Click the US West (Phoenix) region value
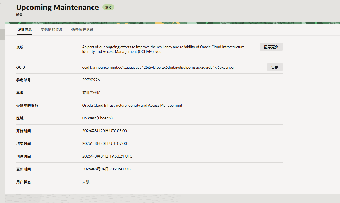Screen dimensions: 340x203 (97, 118)
